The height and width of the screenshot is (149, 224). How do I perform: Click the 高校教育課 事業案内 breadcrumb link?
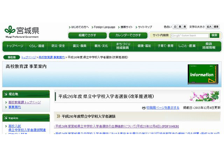tap(51, 57)
